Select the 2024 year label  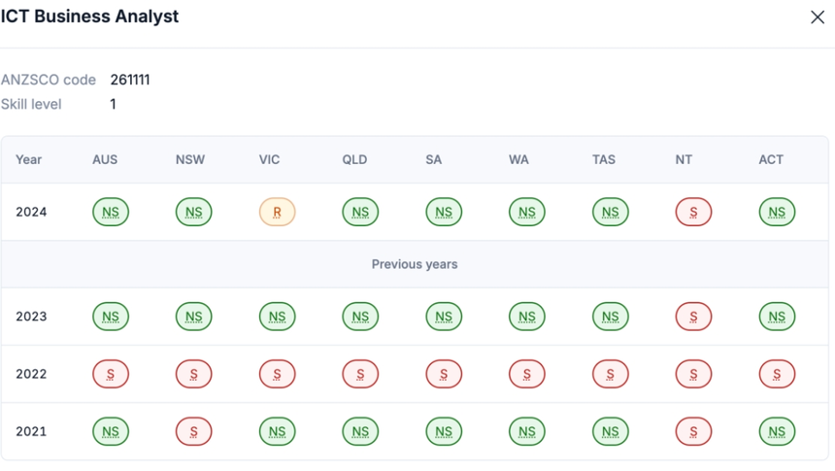pos(31,212)
